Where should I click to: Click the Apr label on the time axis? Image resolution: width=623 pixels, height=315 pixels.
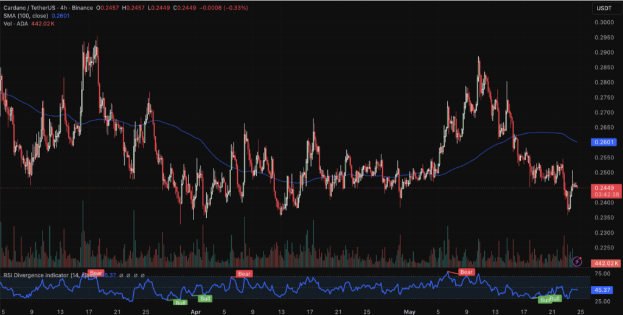click(x=195, y=312)
